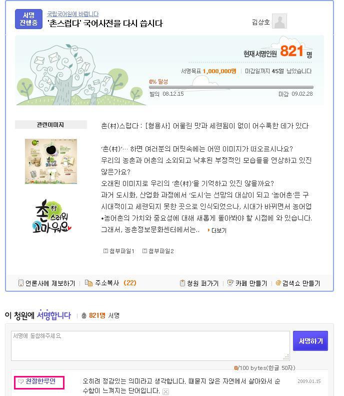Open the 촌스러워 고마워요 logo image
344x396 pixels.
coord(51,217)
